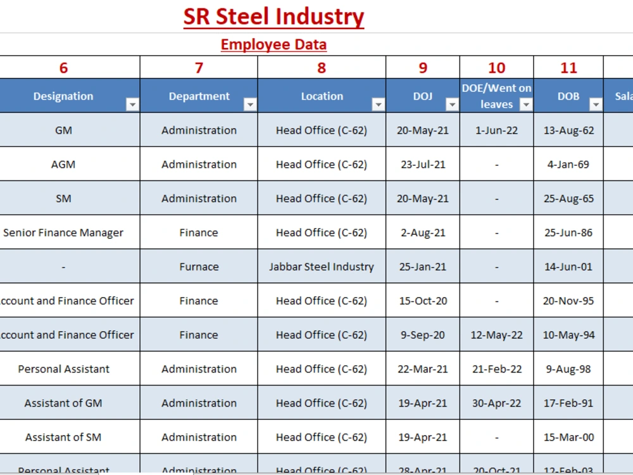
Task: Select the leave date cell 30-Apr-22
Action: (x=496, y=403)
